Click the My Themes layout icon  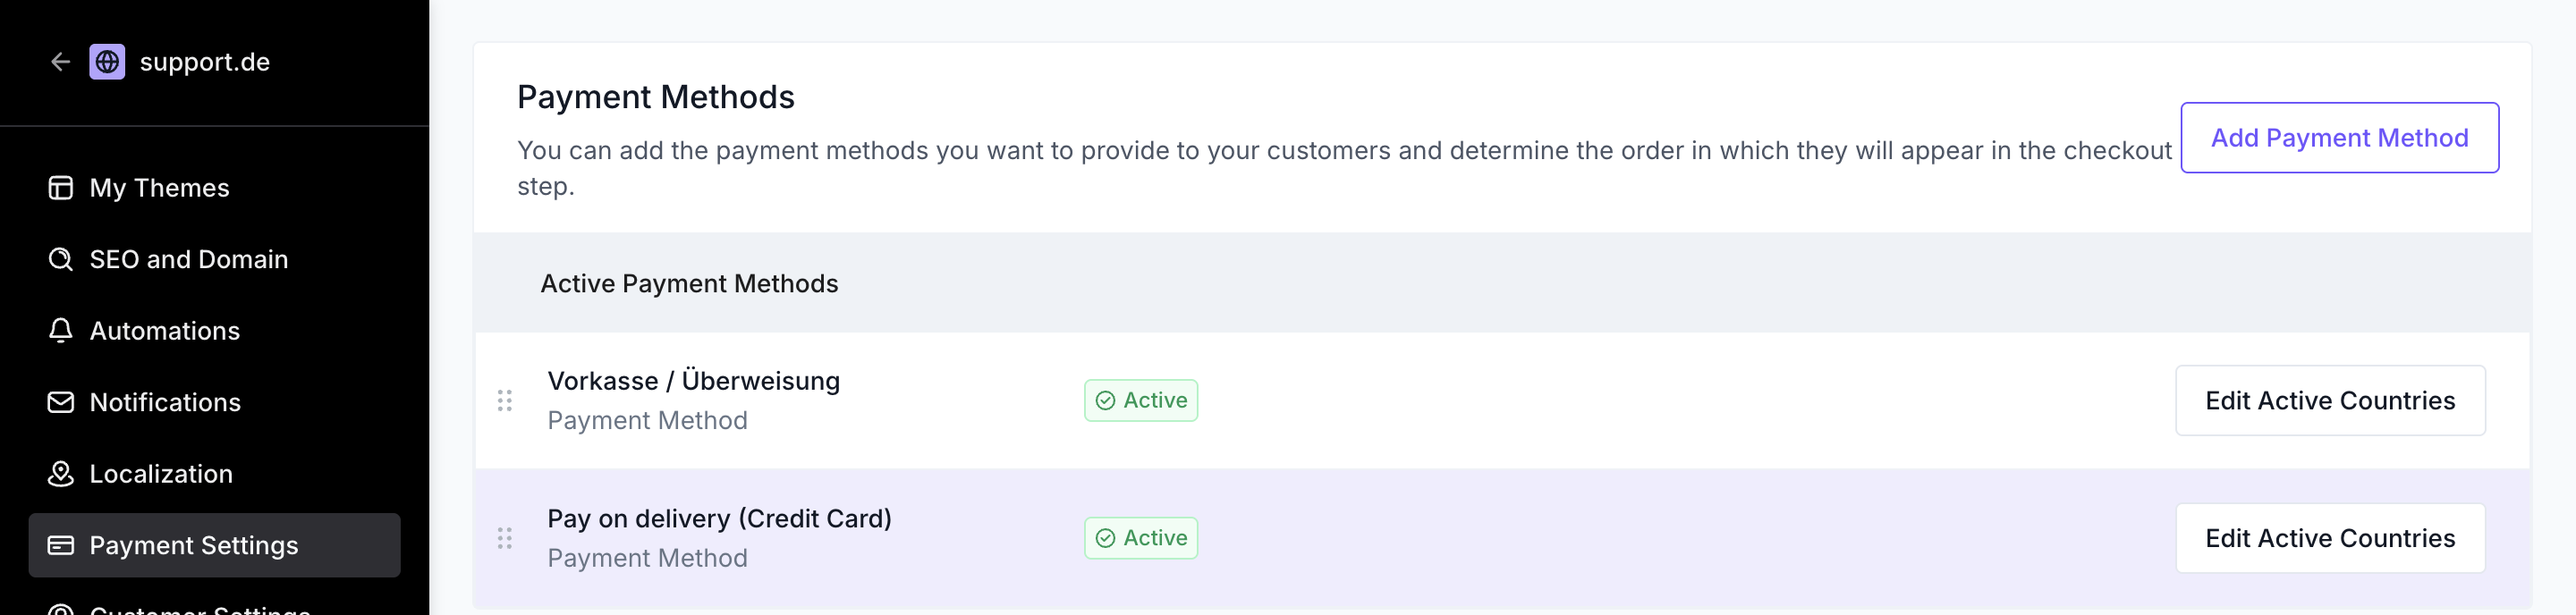coord(61,188)
